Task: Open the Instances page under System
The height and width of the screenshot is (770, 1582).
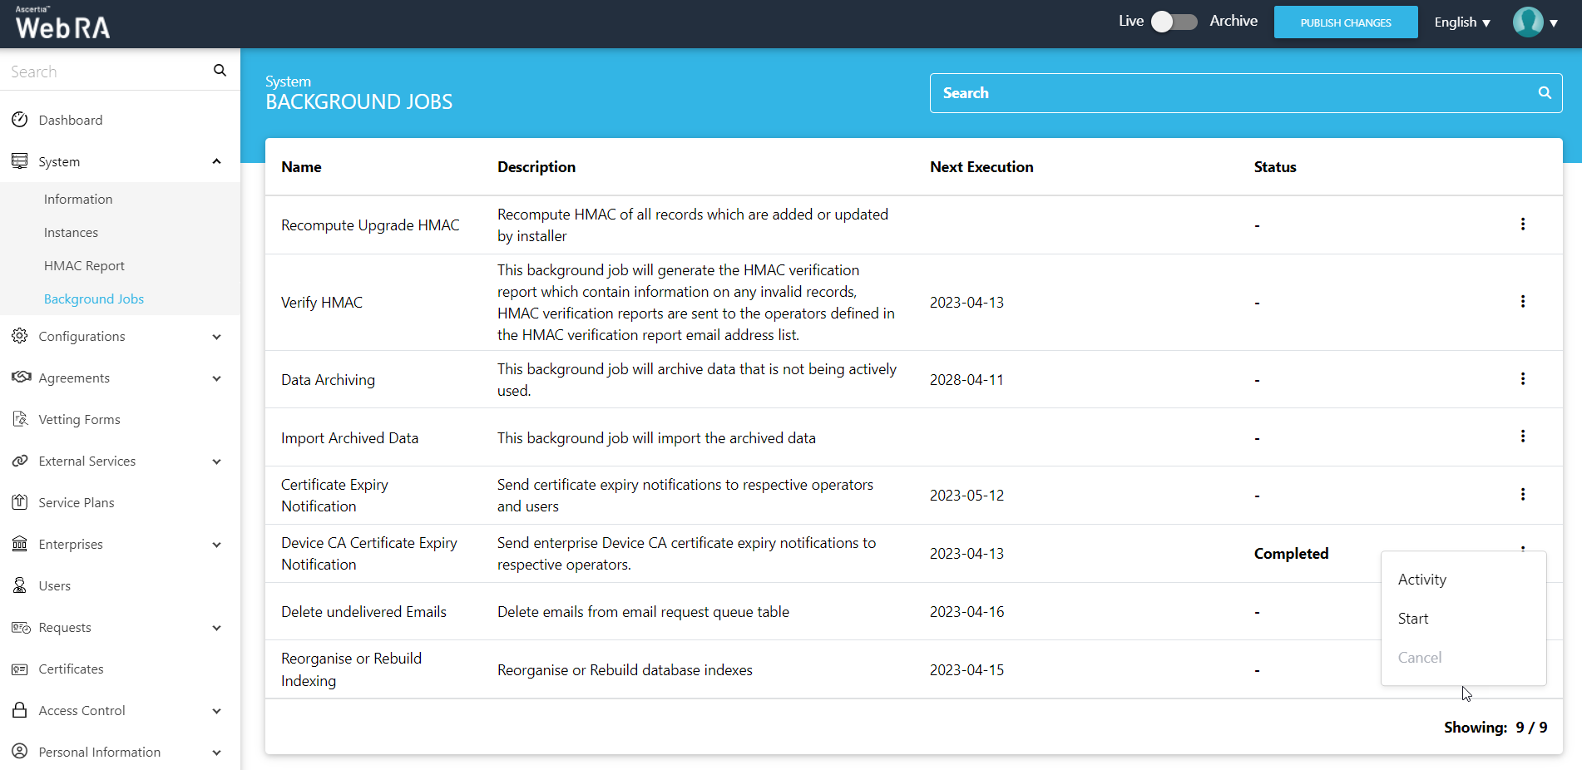Action: (x=71, y=233)
